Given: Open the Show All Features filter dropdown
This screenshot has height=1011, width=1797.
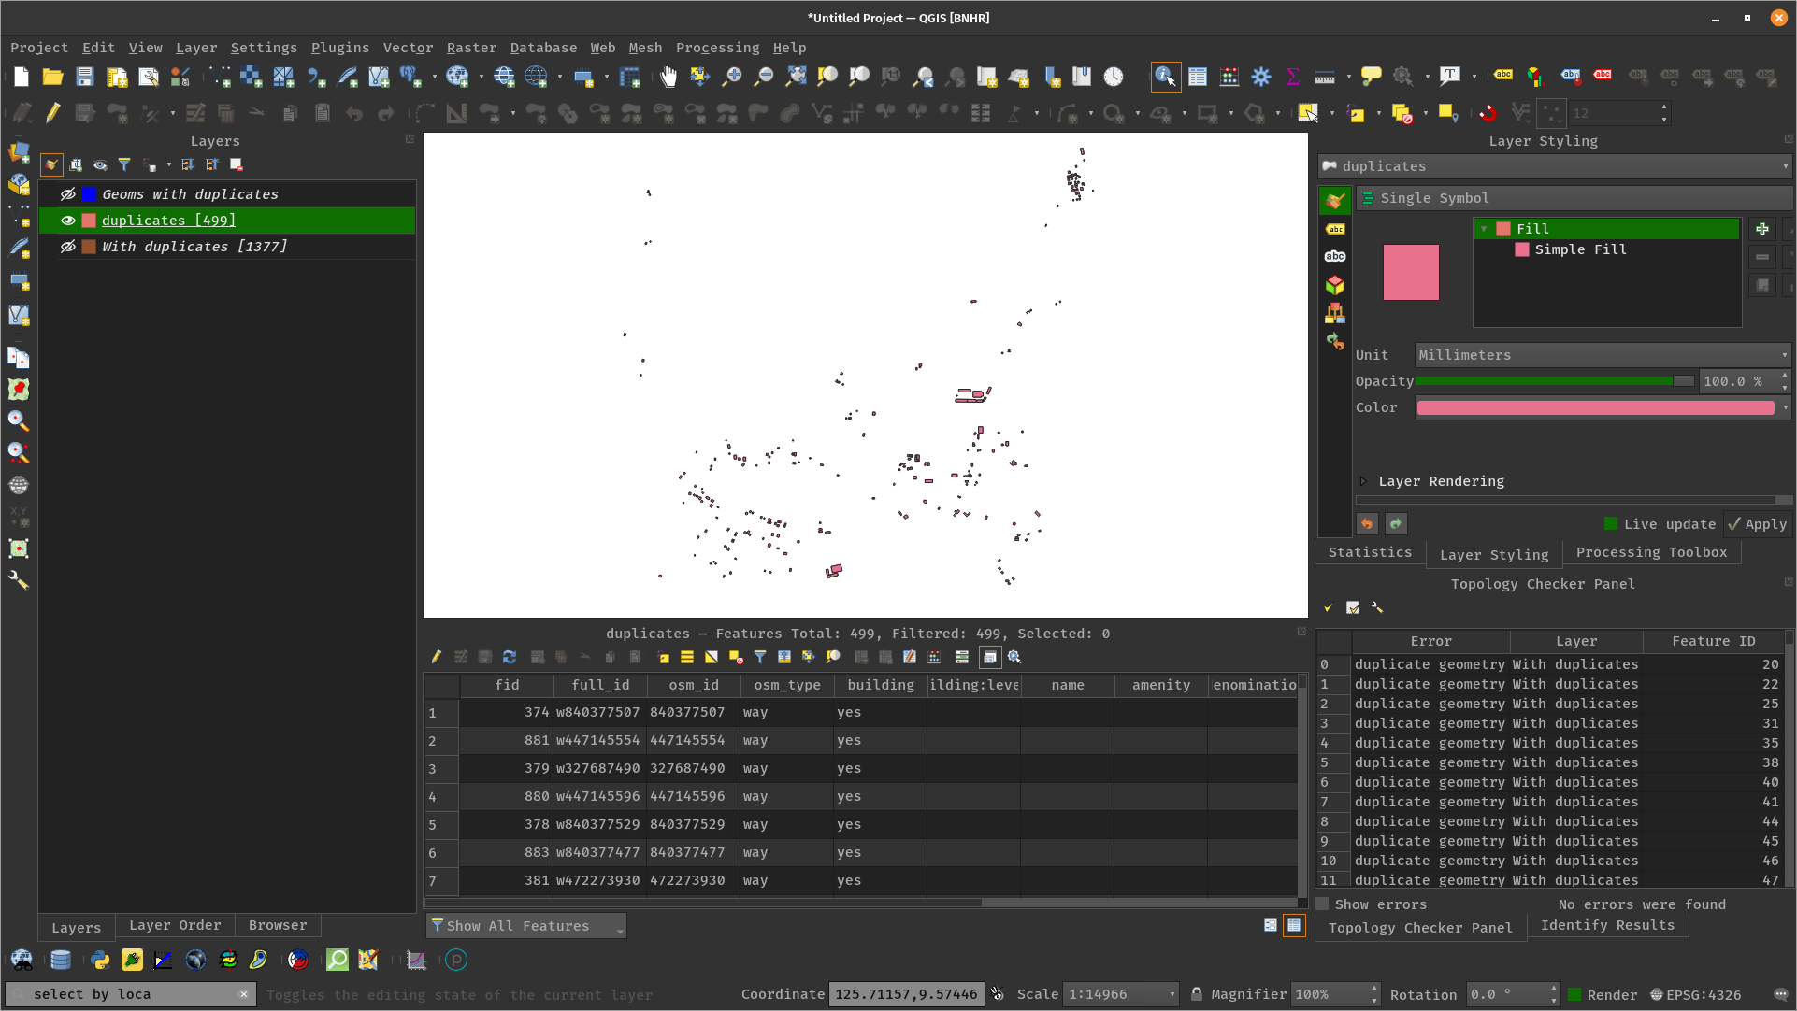Looking at the screenshot, I should 525,926.
